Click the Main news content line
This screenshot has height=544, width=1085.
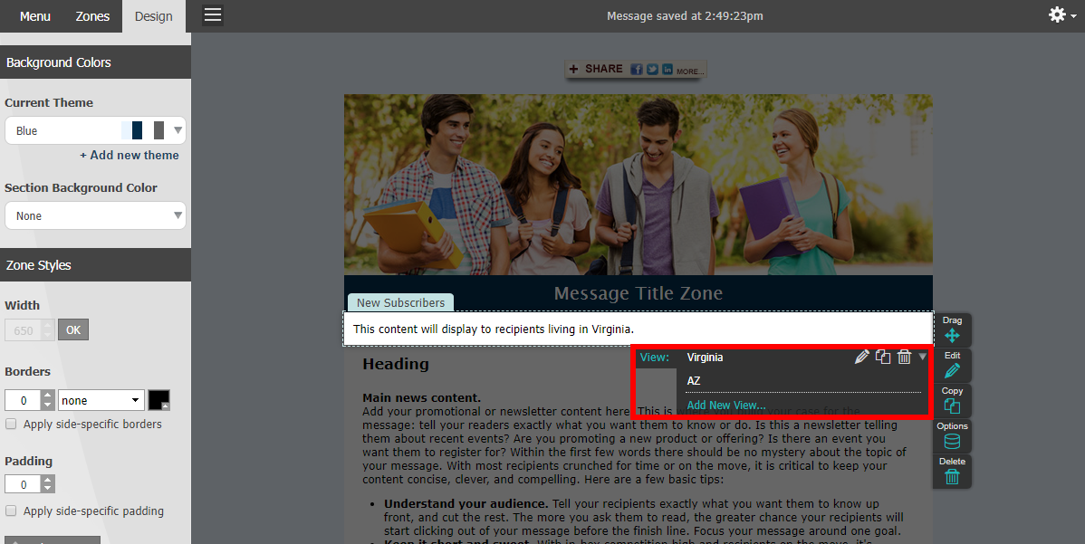coord(421,397)
